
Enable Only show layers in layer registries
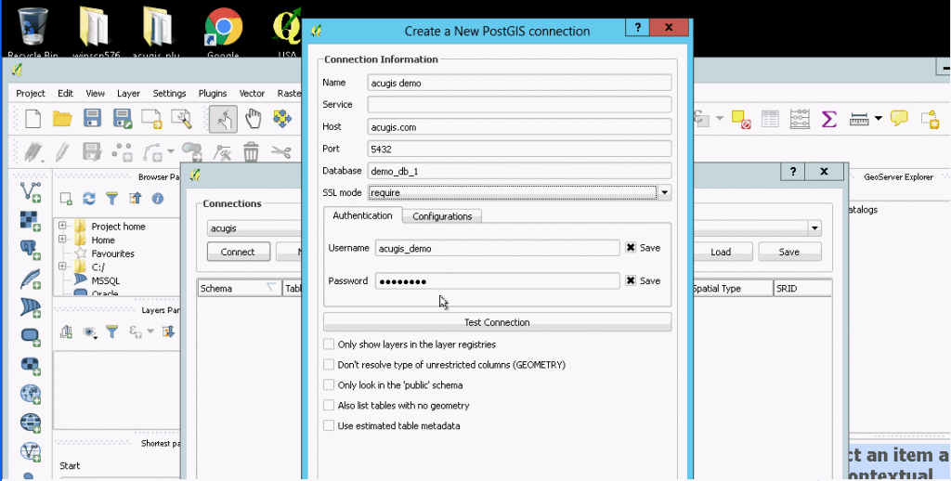coord(329,344)
